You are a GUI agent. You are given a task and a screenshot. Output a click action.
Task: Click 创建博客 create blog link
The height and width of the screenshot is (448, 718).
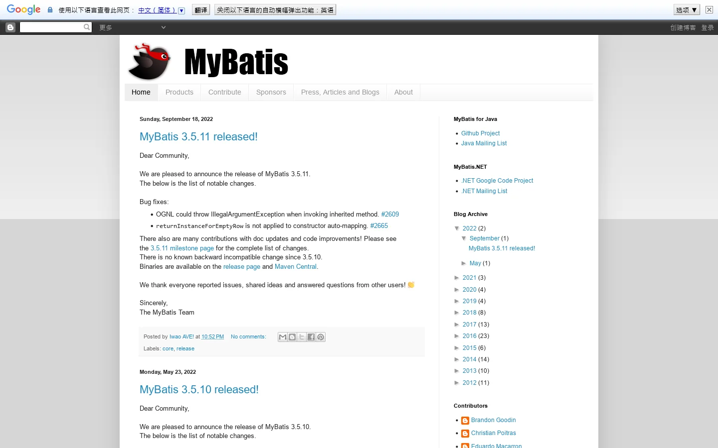(x=683, y=27)
